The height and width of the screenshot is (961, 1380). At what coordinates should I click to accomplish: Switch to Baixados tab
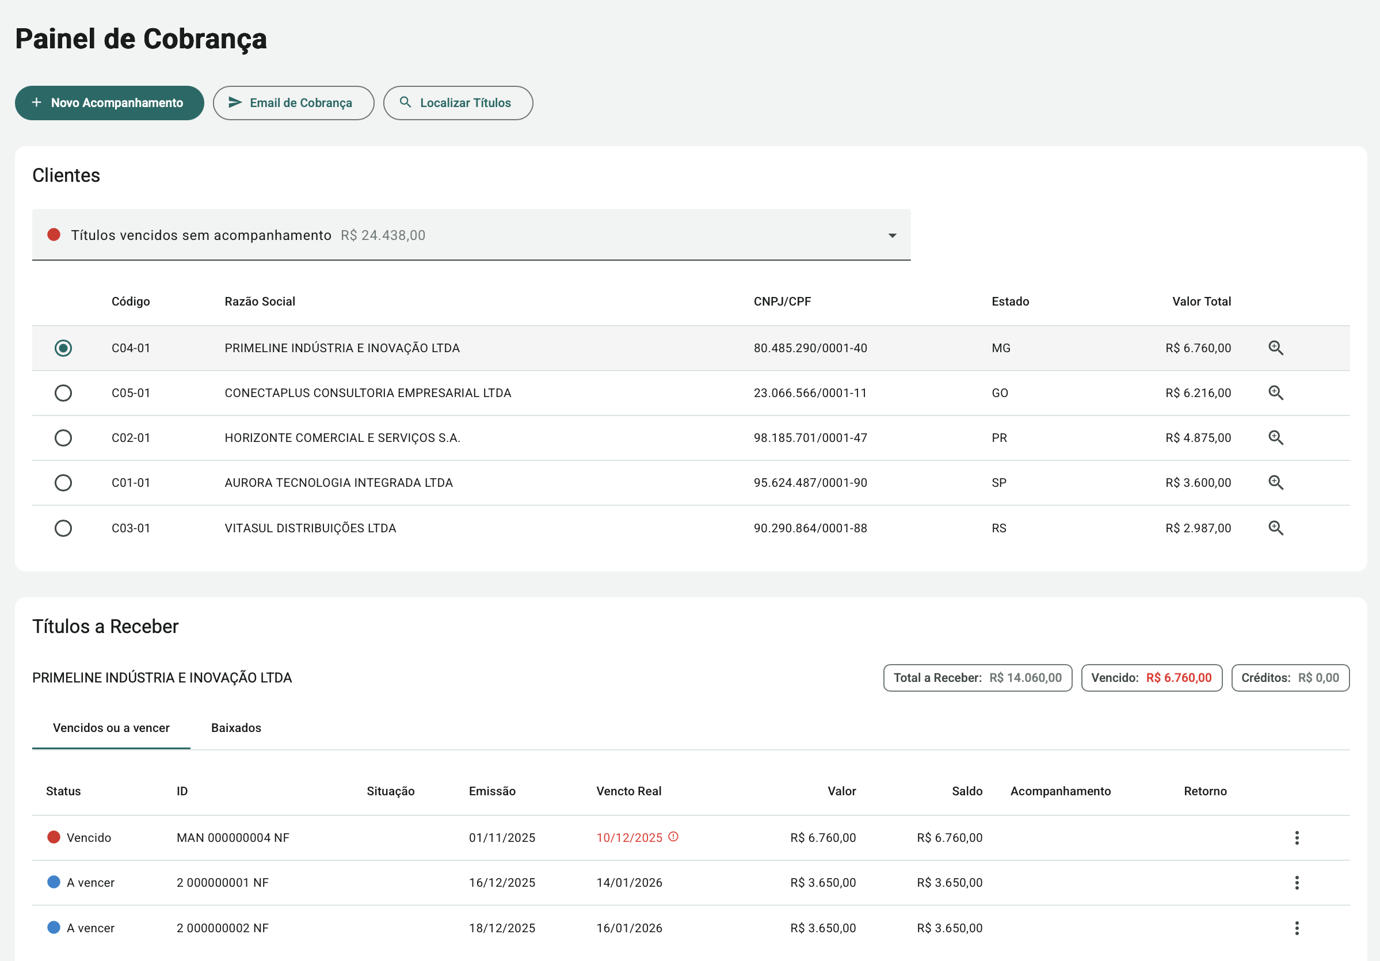coord(236,728)
